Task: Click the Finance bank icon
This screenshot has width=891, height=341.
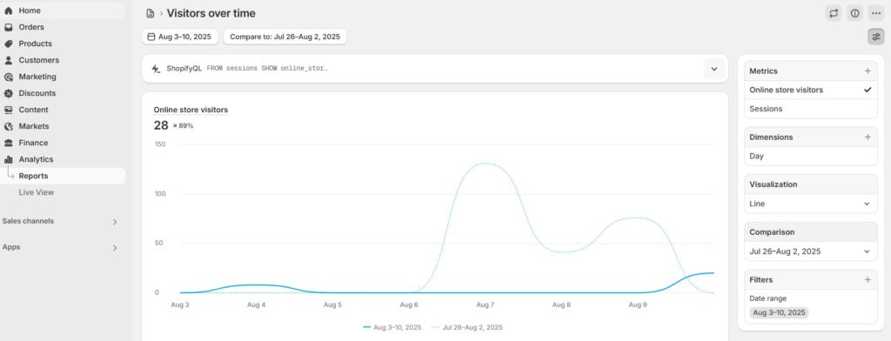Action: 9,143
